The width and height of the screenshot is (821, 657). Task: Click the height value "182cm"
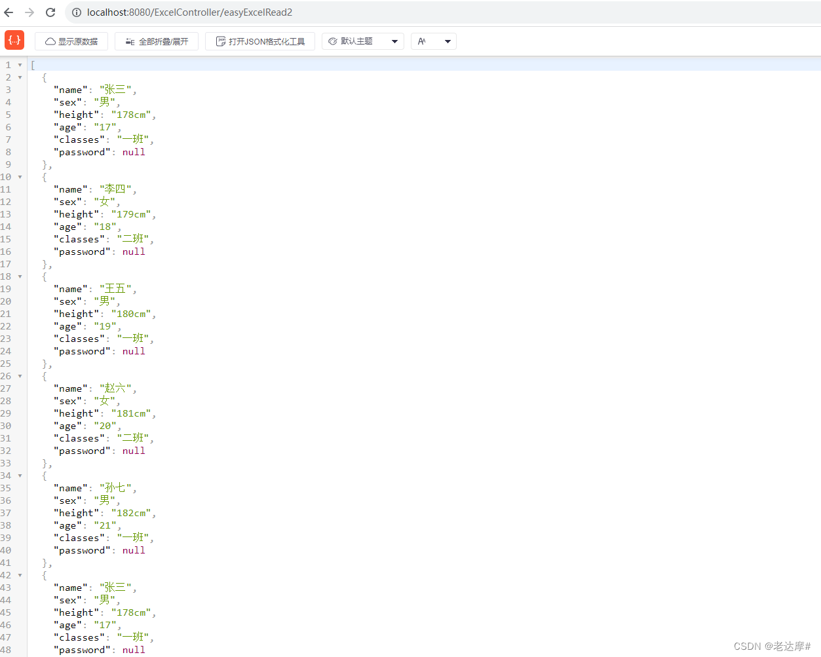point(131,513)
